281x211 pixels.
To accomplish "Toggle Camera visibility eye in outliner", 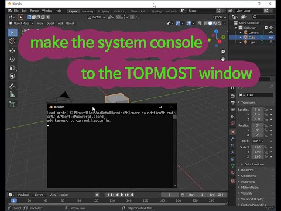I will [271, 32].
